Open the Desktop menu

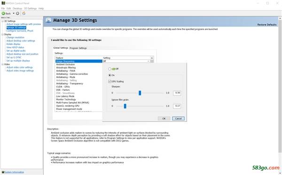click(17, 8)
